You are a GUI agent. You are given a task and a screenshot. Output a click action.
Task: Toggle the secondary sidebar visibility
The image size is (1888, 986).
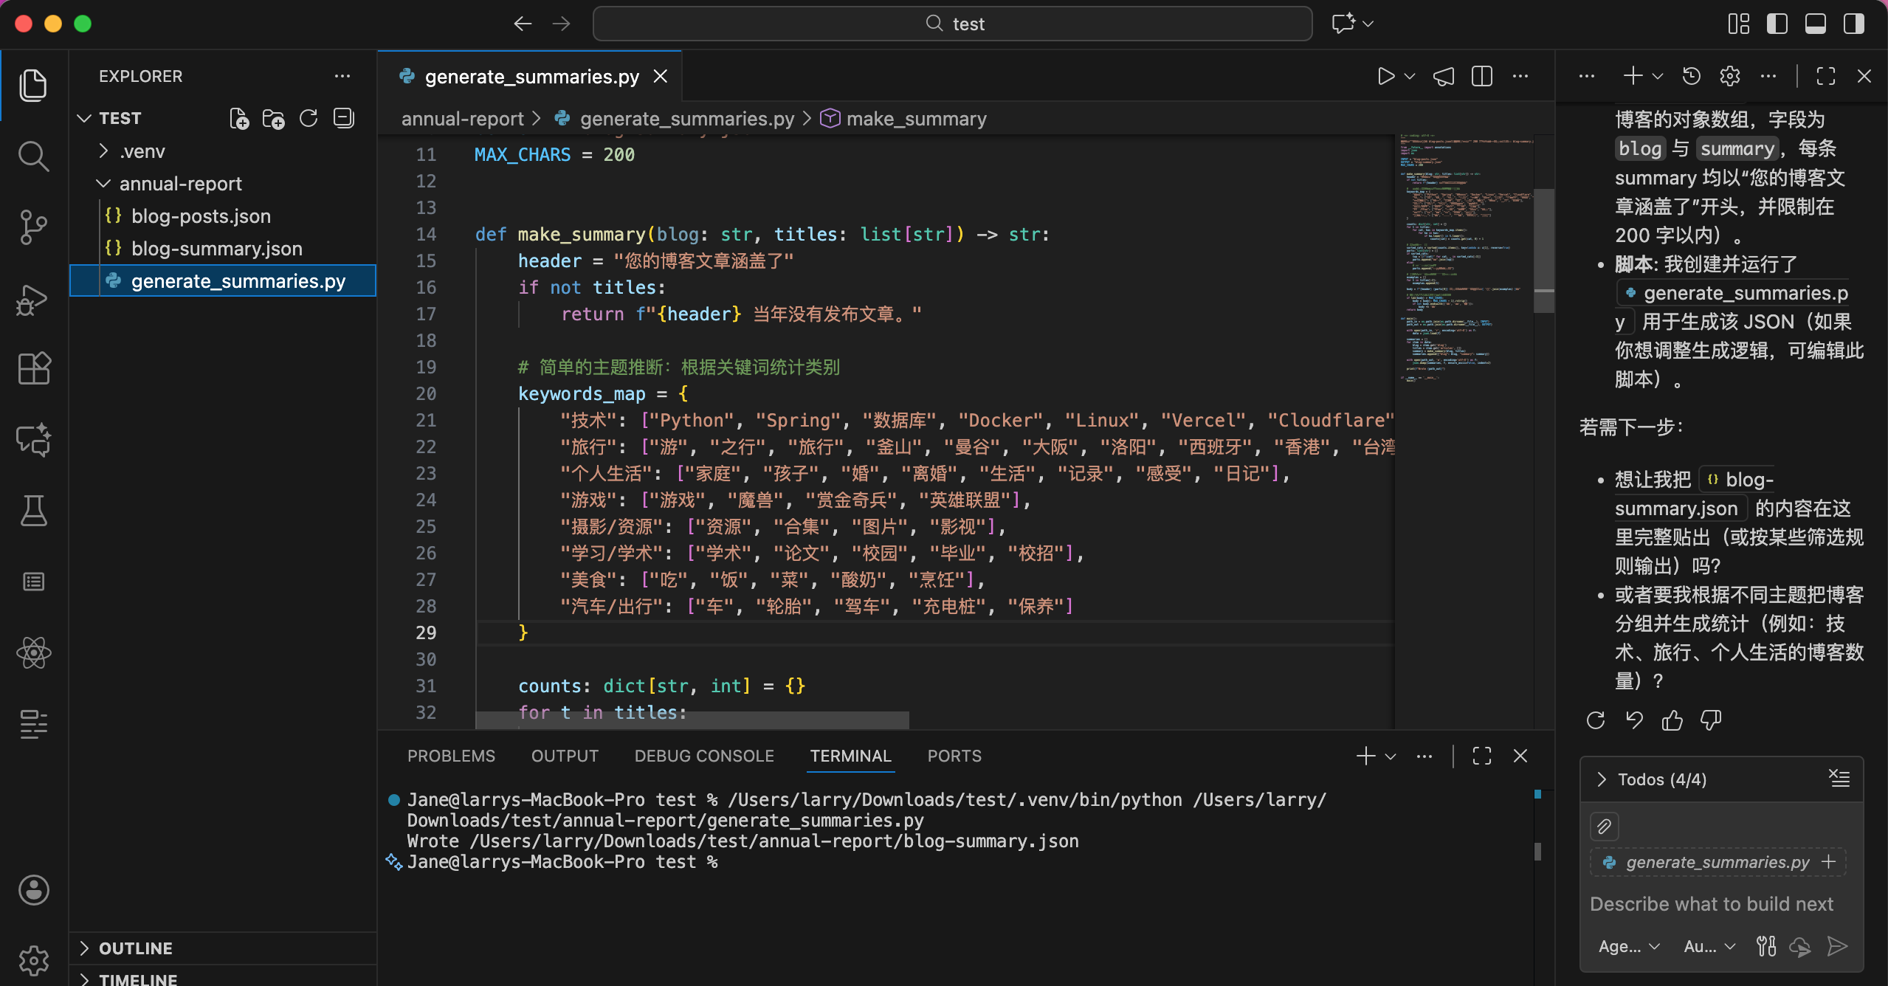pyautogui.click(x=1854, y=24)
